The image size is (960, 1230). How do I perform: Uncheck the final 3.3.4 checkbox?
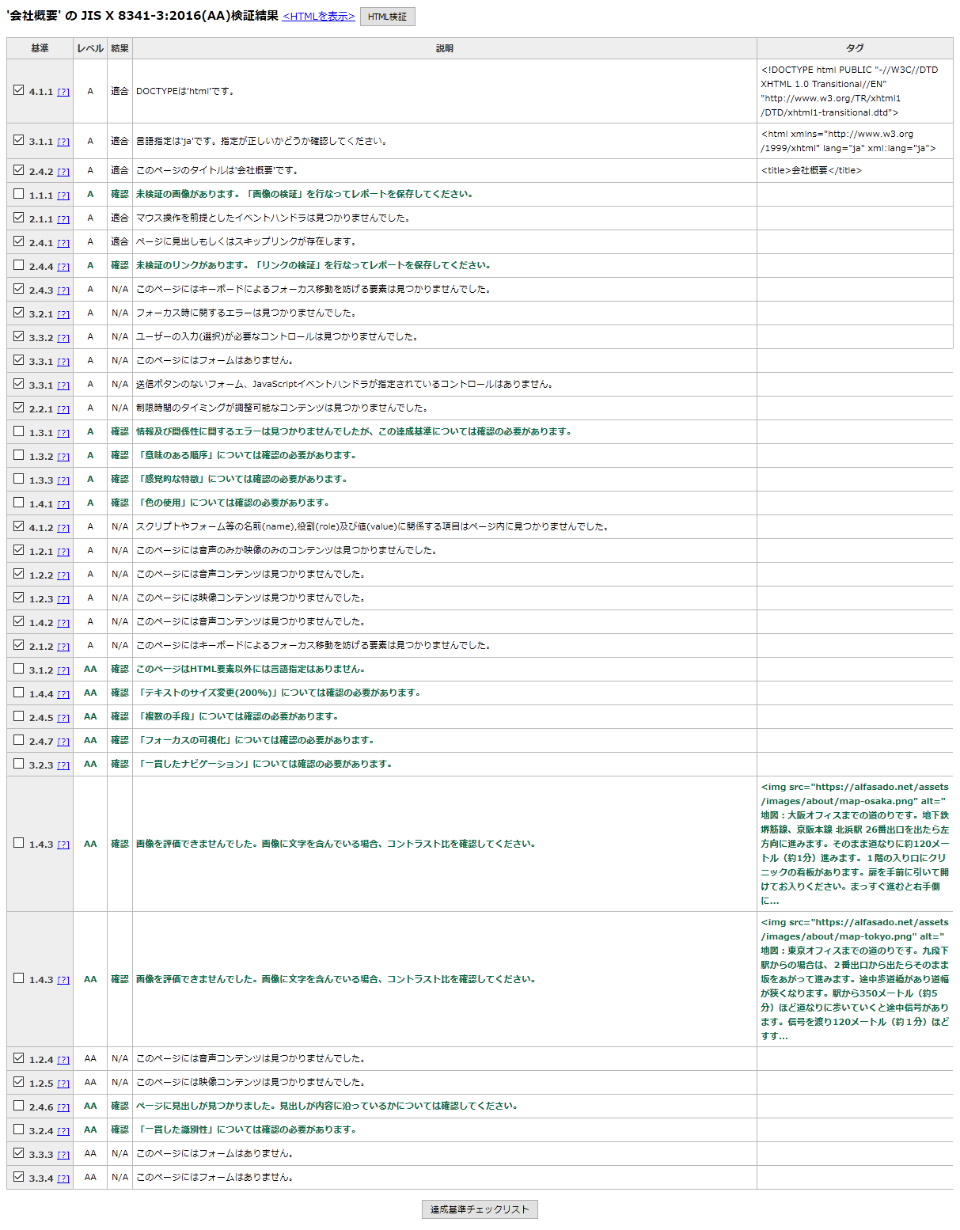click(x=17, y=1177)
